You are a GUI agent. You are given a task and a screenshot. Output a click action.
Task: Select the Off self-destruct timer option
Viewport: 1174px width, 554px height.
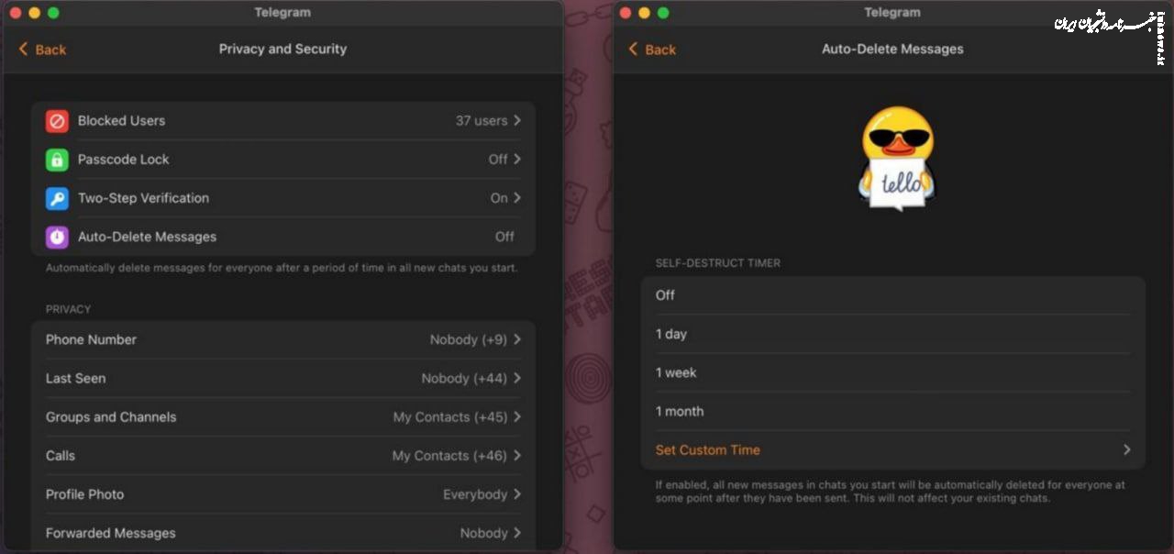click(893, 295)
